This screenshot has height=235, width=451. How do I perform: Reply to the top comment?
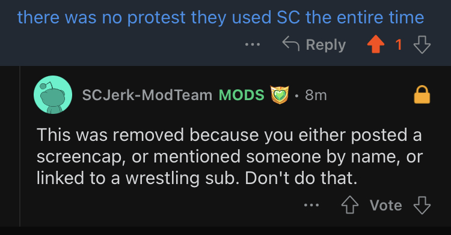tap(314, 44)
